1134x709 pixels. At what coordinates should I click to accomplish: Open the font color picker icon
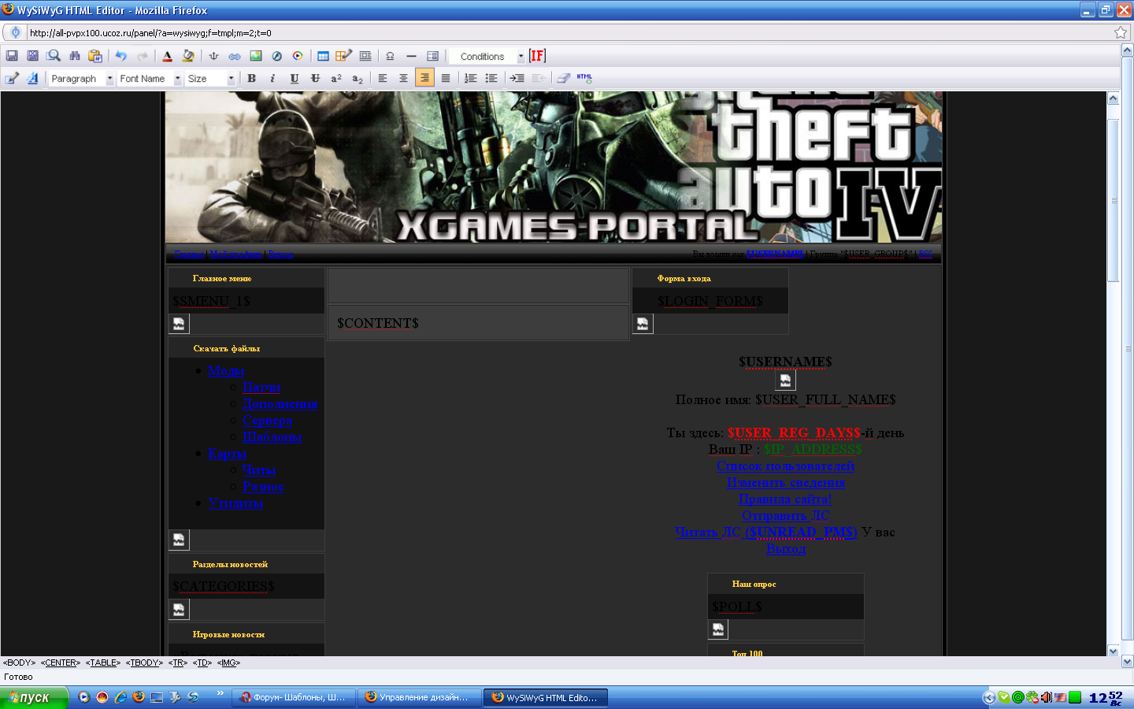coord(167,56)
